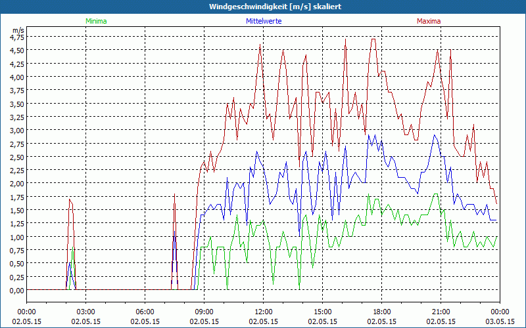Click the 3,50 y-axis value

coord(17,104)
